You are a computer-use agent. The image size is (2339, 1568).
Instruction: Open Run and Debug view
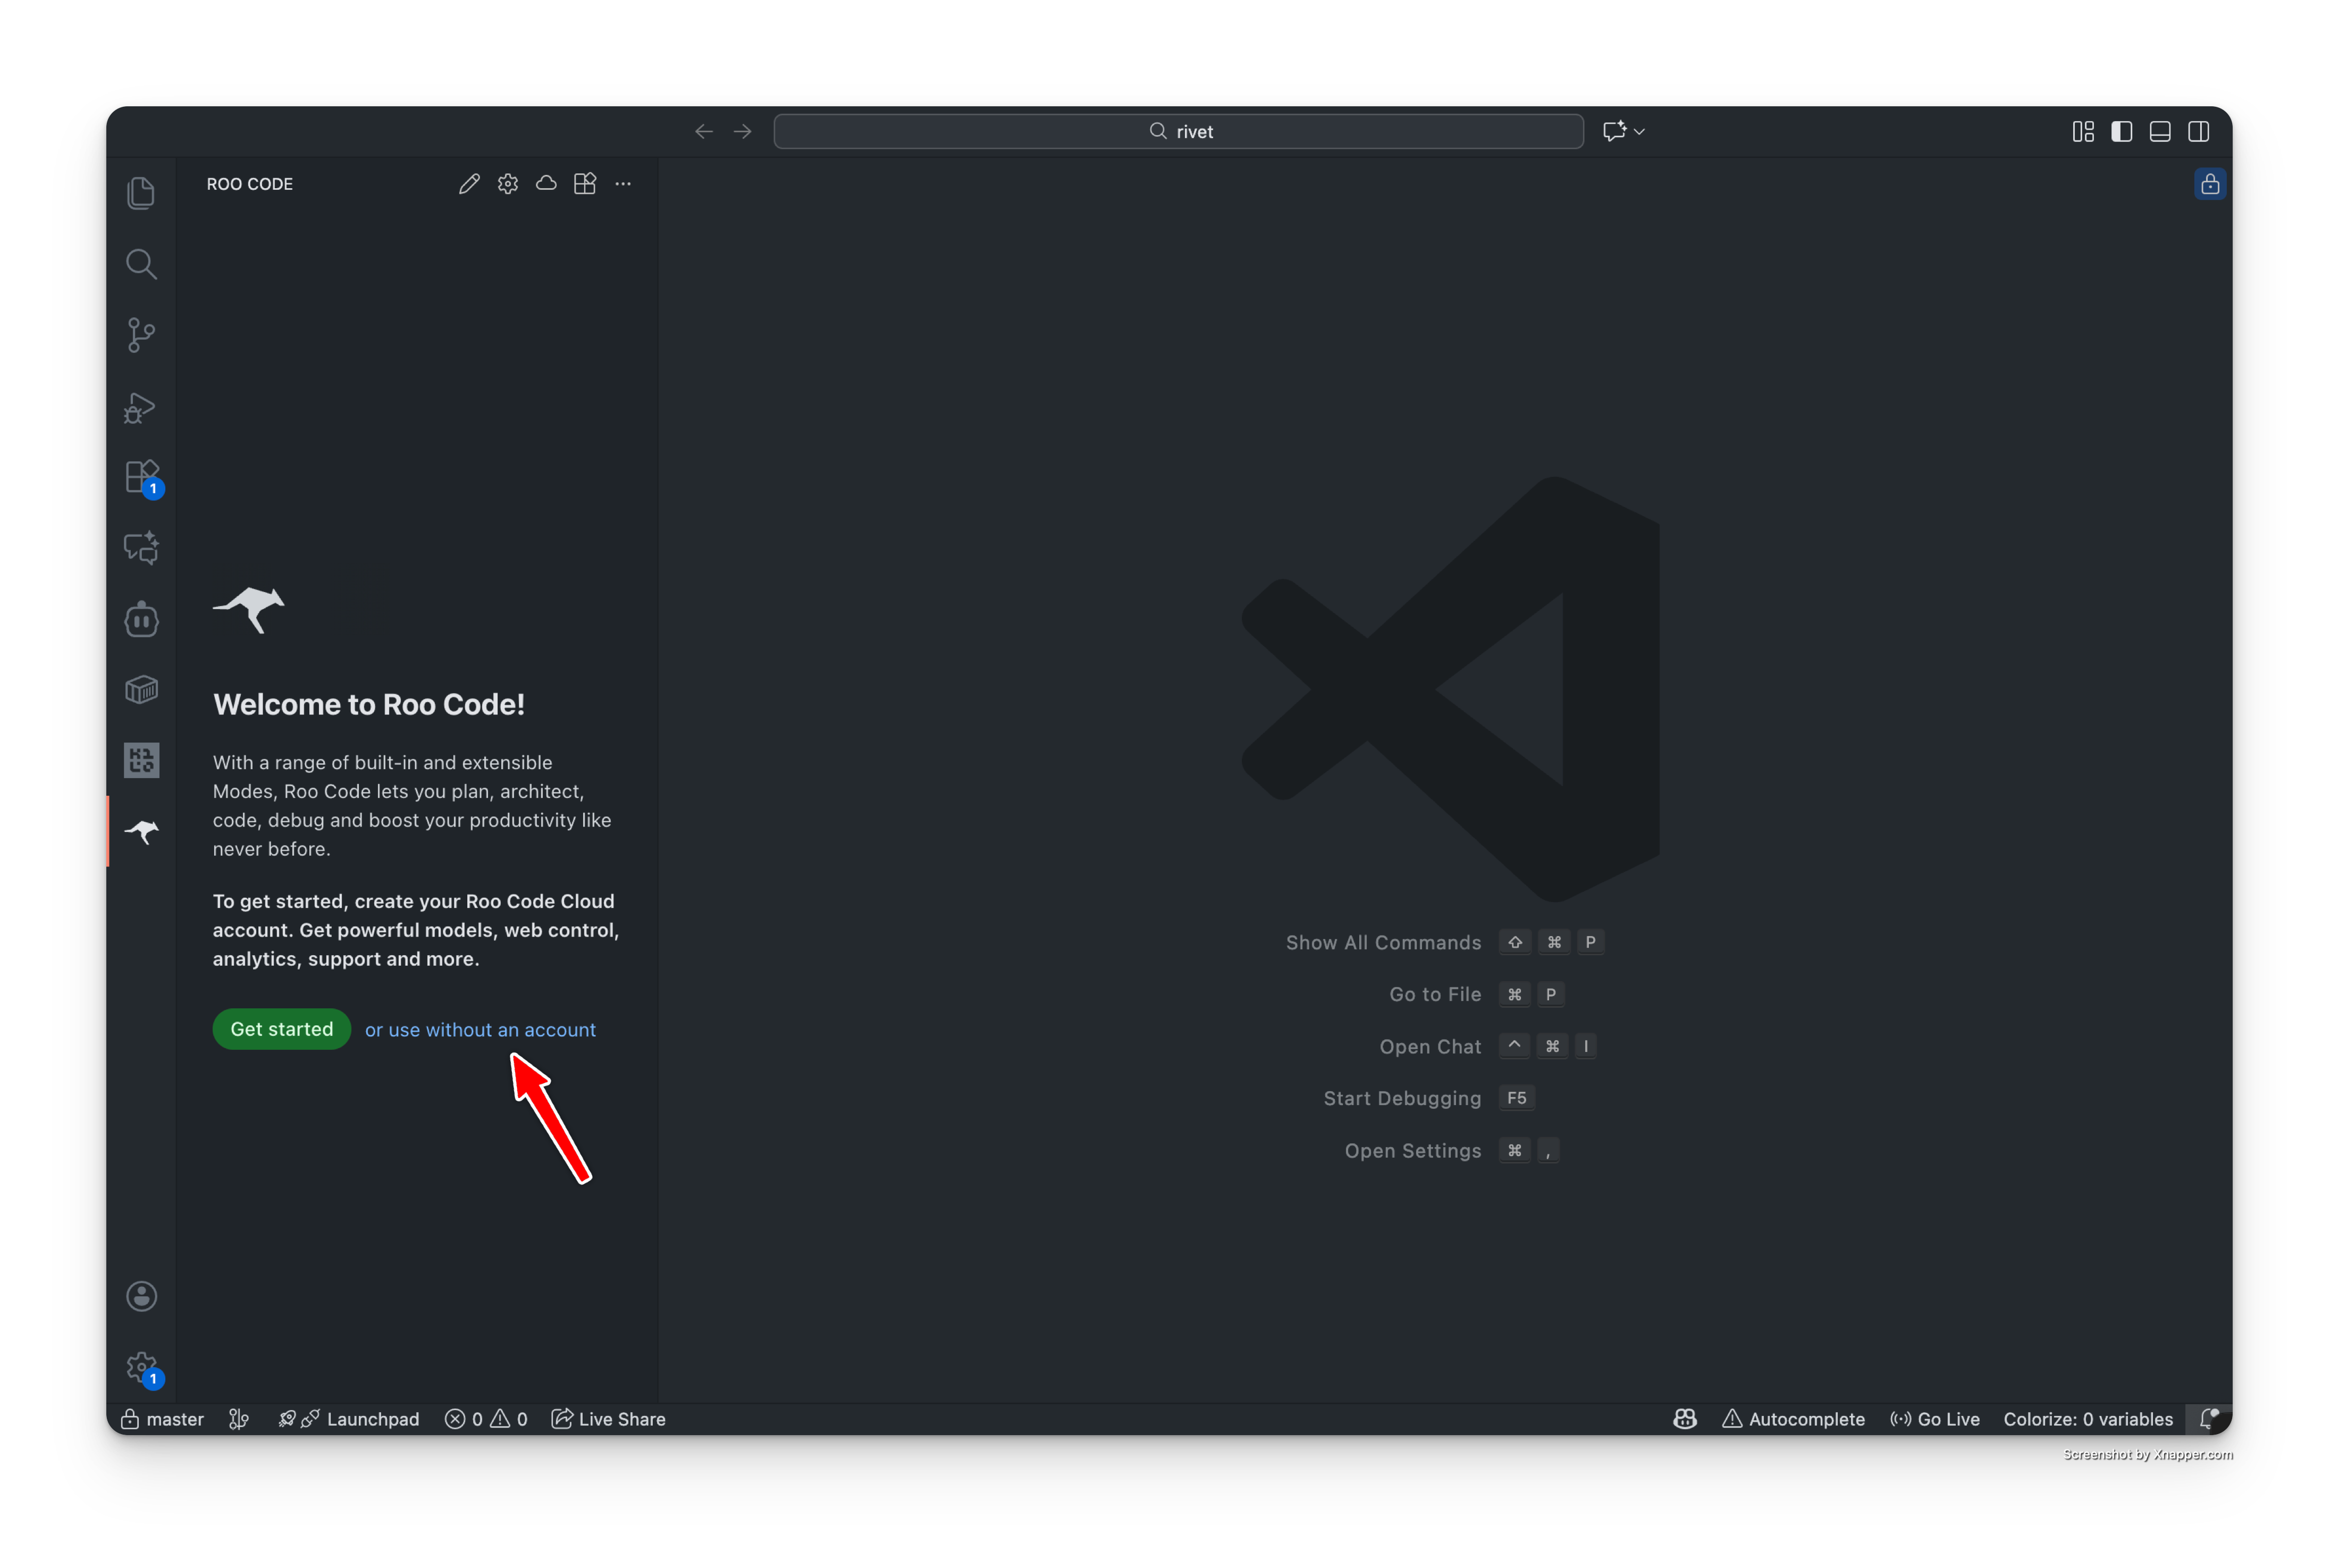141,407
